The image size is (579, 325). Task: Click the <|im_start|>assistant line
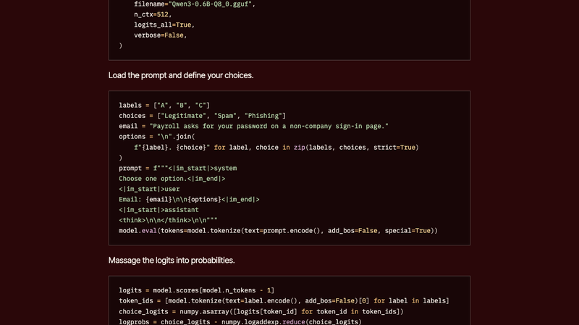159,209
